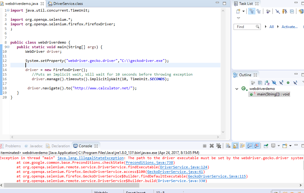Screen dimensions: 304x193
Task: Select main(String[]) : void in Outline
Action: (273, 94)
